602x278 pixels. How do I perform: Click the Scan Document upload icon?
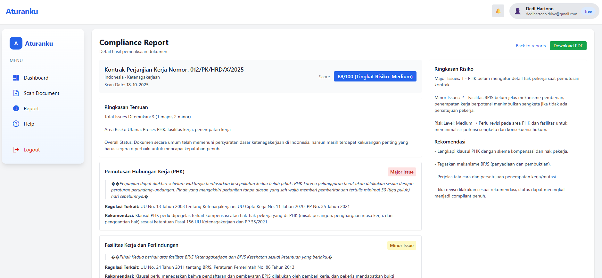click(16, 93)
